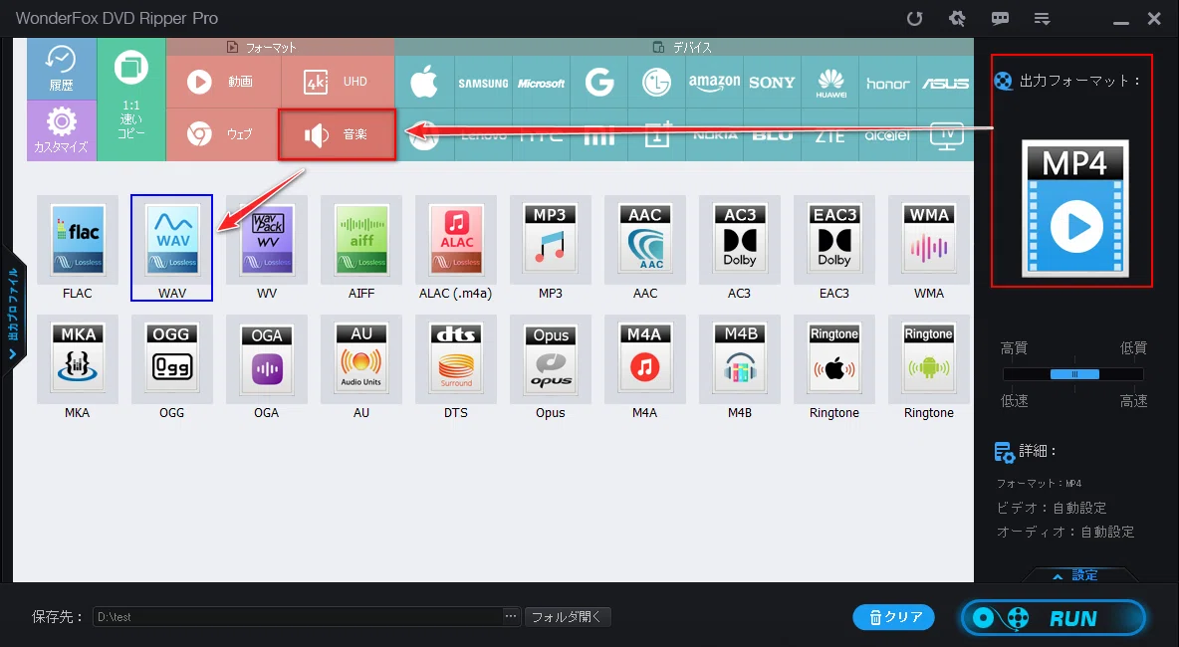The height and width of the screenshot is (647, 1179).
Task: Open settings gear in title bar
Action: click(x=957, y=19)
